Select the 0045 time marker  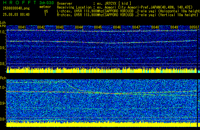tap(98, 27)
